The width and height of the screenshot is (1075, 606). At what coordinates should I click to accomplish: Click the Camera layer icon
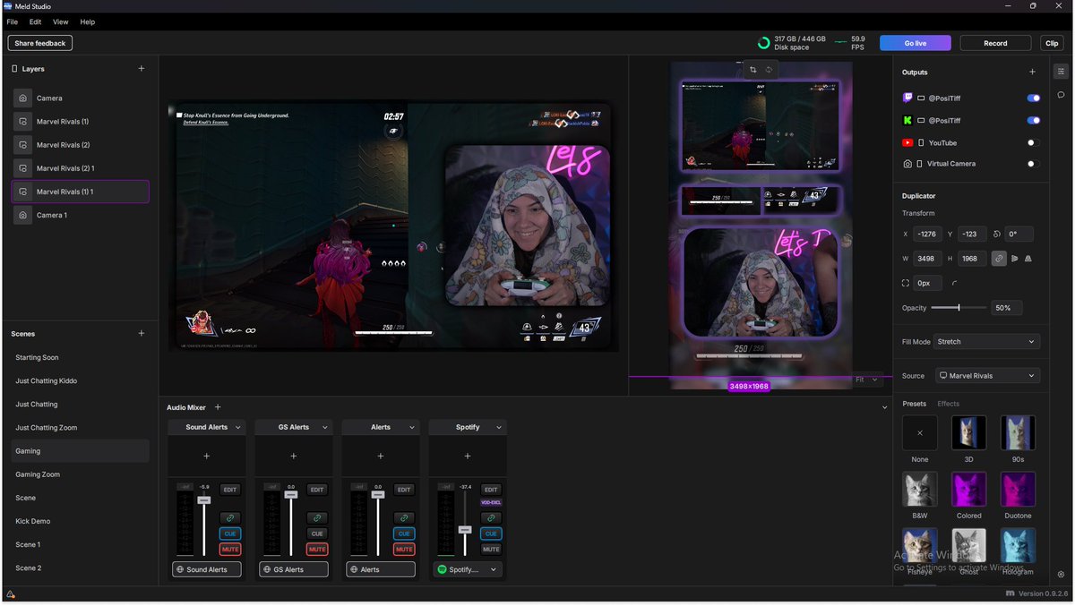click(x=23, y=98)
